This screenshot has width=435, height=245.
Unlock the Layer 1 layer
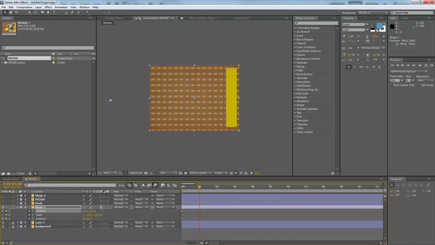(x=13, y=223)
